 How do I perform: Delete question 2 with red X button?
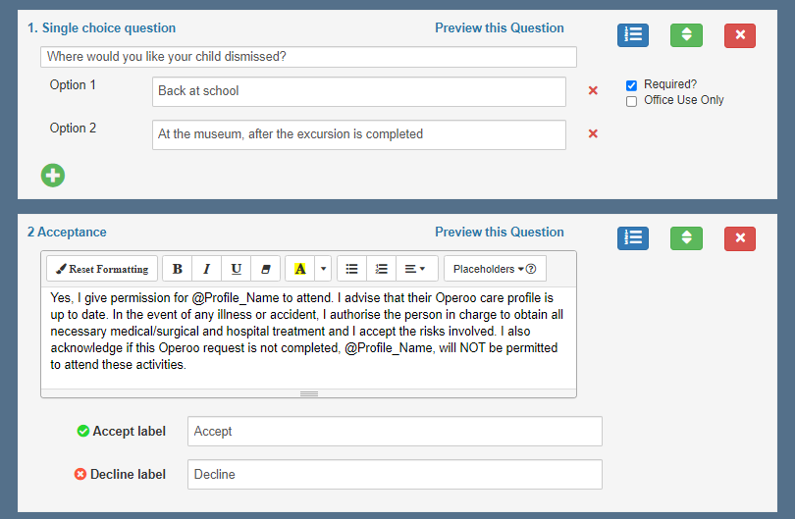[x=739, y=238]
